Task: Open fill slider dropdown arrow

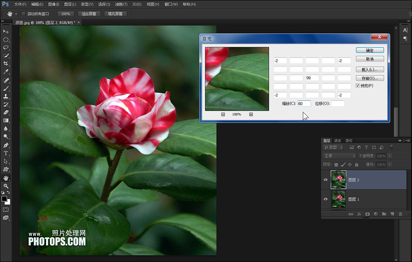Action: click(390, 165)
